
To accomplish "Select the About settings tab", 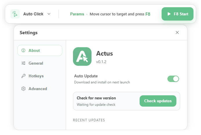I will pyautogui.click(x=40, y=50).
